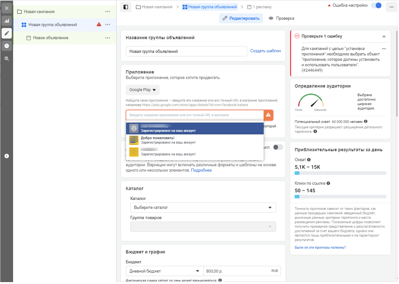
Task: Switch to the Проверка tab
Action: (x=281, y=18)
